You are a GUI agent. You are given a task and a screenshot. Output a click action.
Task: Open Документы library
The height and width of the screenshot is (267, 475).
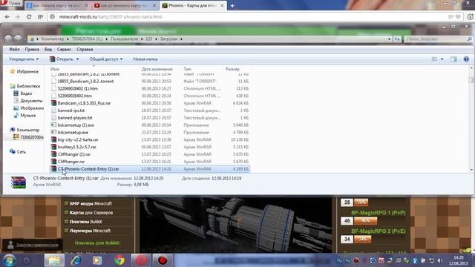click(28, 101)
